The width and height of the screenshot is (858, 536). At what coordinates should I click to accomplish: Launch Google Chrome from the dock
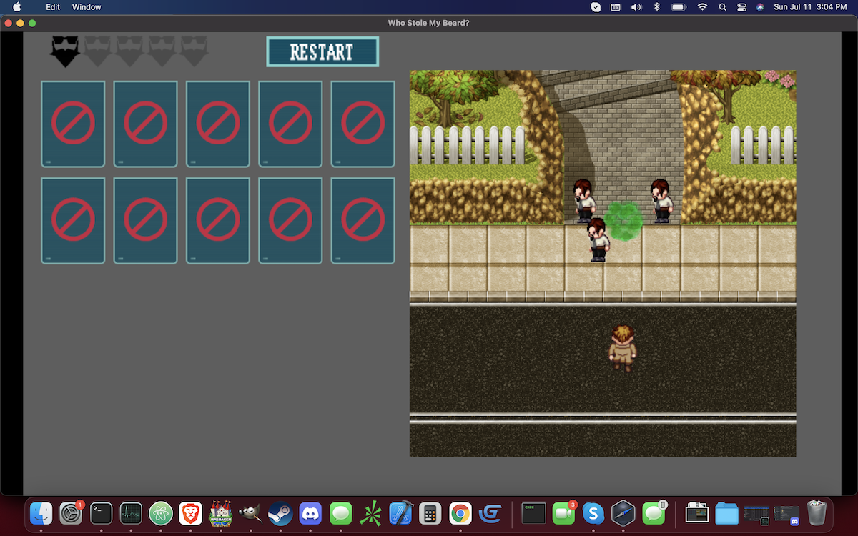[x=460, y=513]
